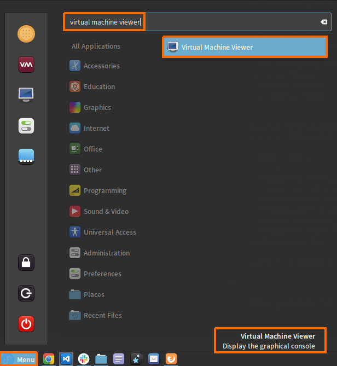Screen dimensions: 337x366
Task: Open the Education category
Action: point(92,86)
